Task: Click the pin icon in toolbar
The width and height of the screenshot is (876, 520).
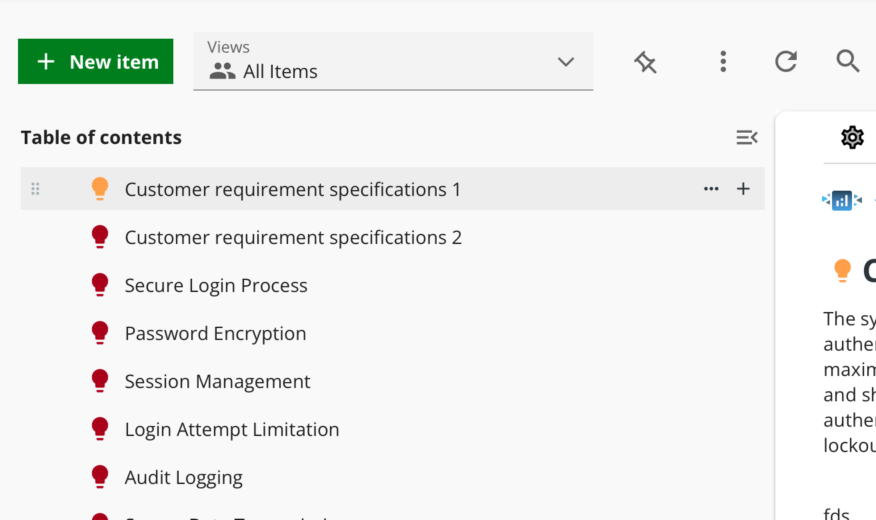Action: coord(645,62)
